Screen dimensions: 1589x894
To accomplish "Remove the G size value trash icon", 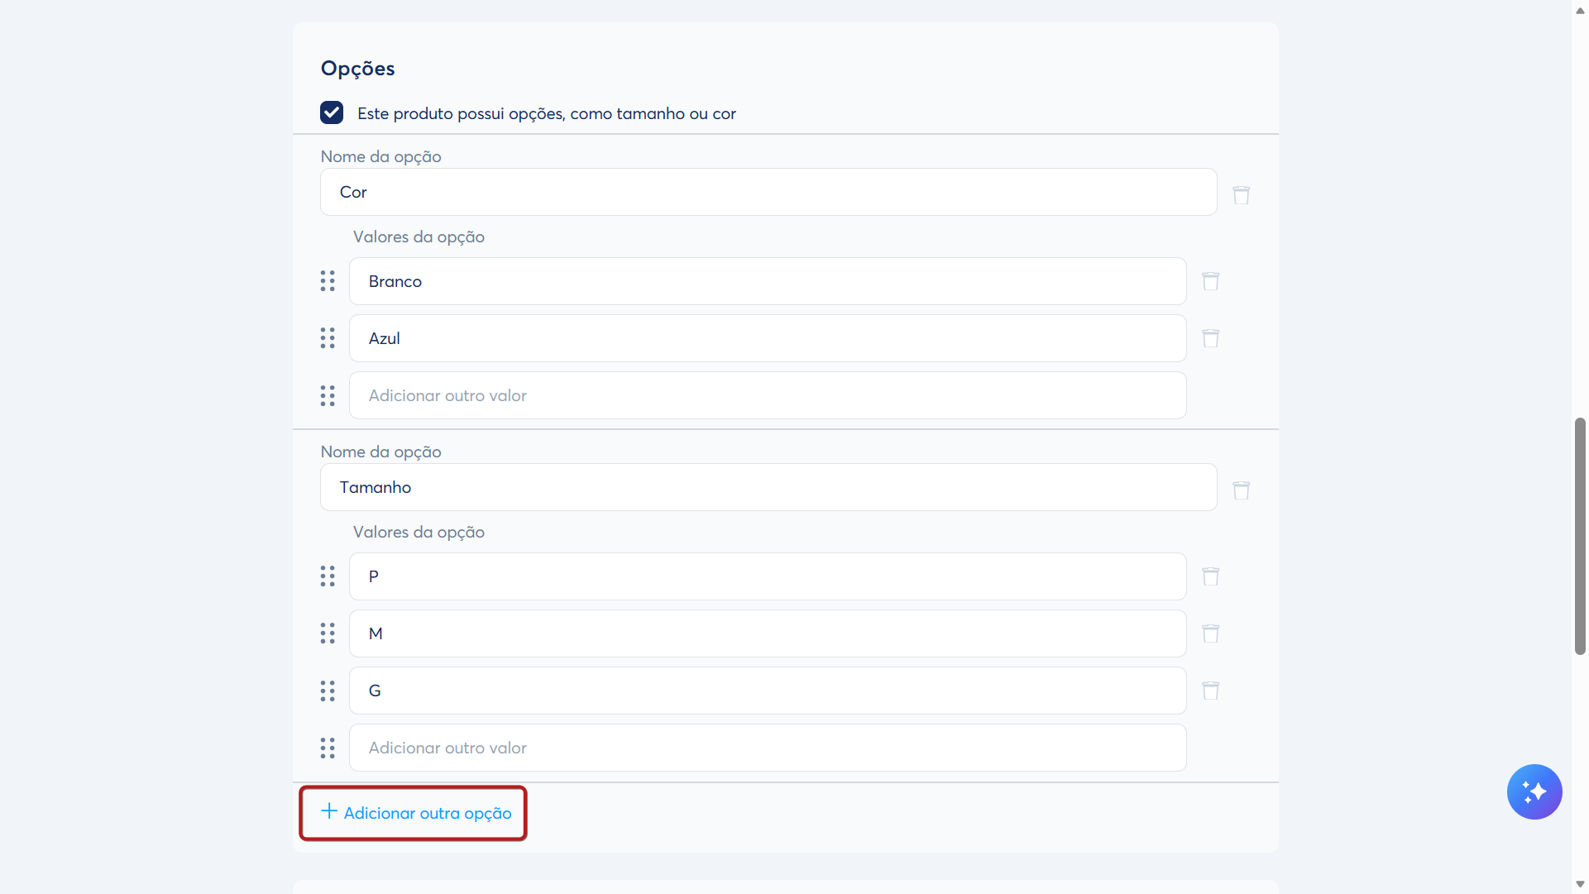I will [1210, 691].
